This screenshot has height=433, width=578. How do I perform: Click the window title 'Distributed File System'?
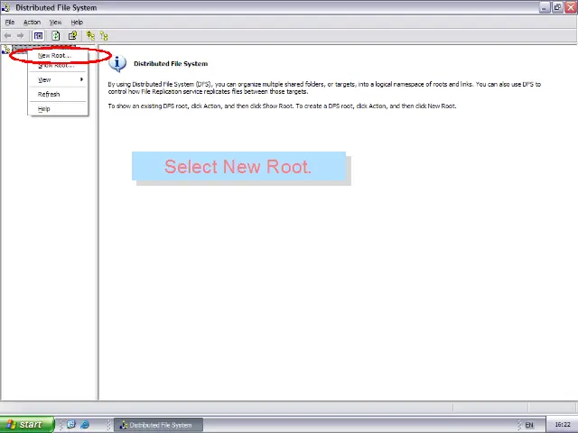pos(56,8)
